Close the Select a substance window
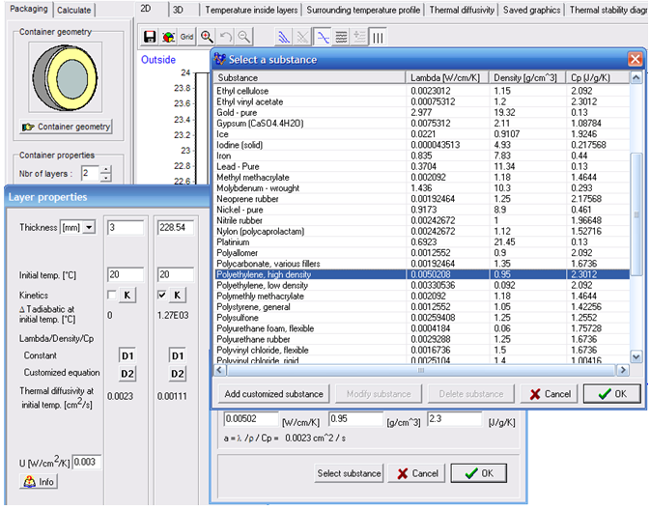 pos(635,59)
